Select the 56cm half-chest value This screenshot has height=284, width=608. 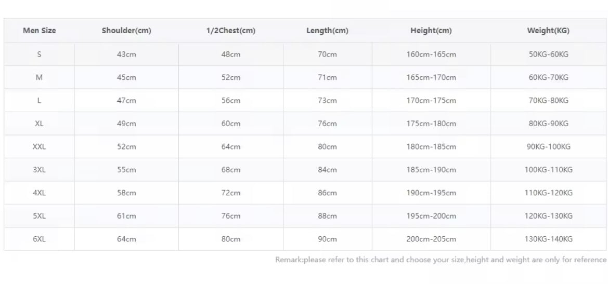[231, 101]
